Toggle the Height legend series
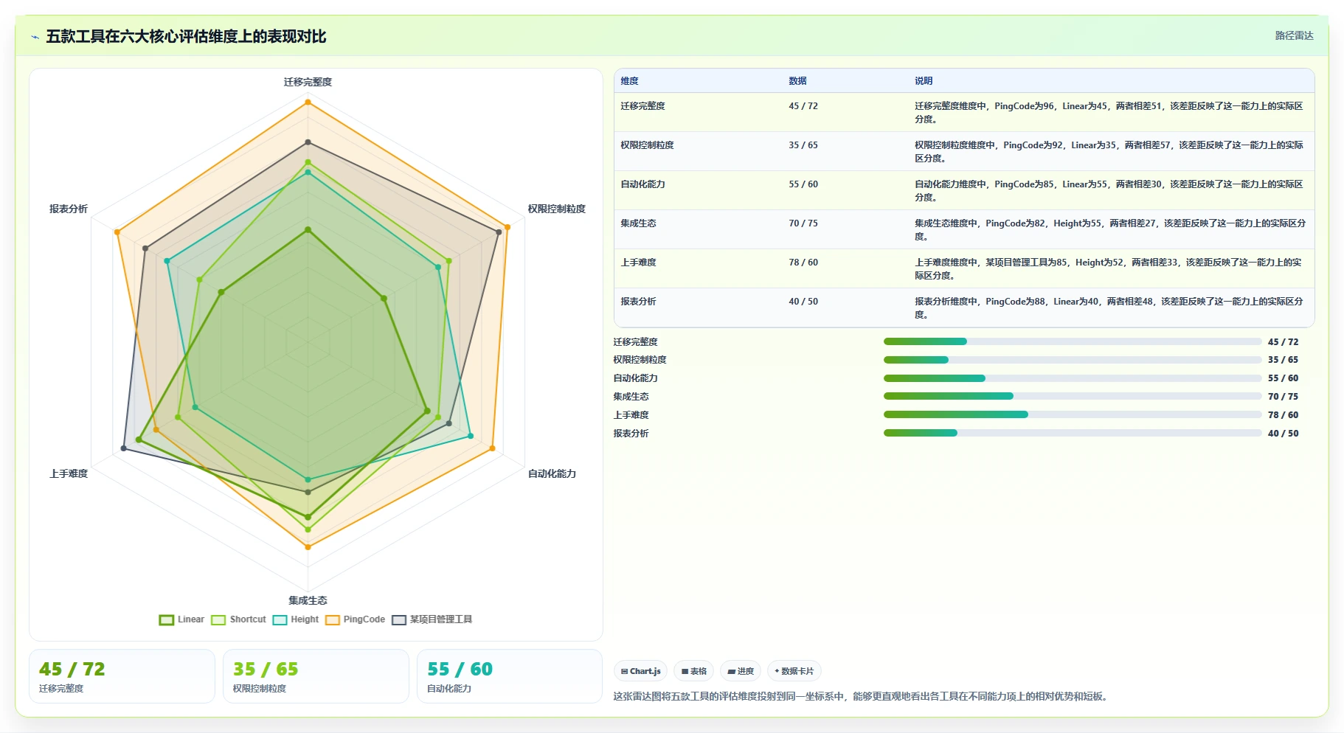The image size is (1344, 733). coord(295,619)
